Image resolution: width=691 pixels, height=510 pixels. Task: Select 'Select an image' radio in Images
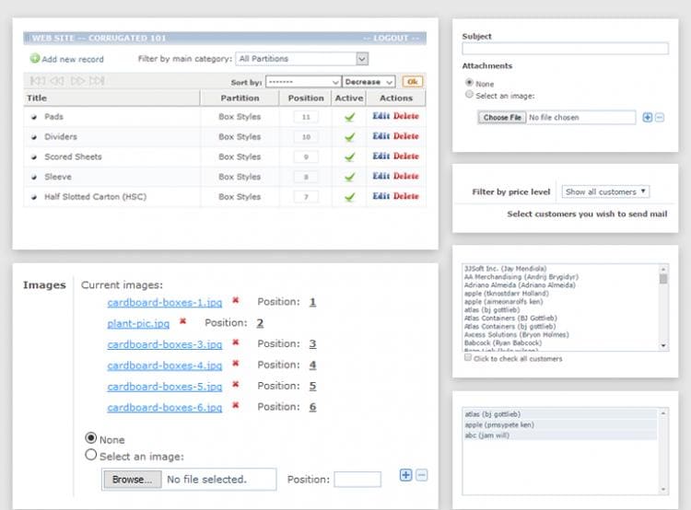point(91,455)
